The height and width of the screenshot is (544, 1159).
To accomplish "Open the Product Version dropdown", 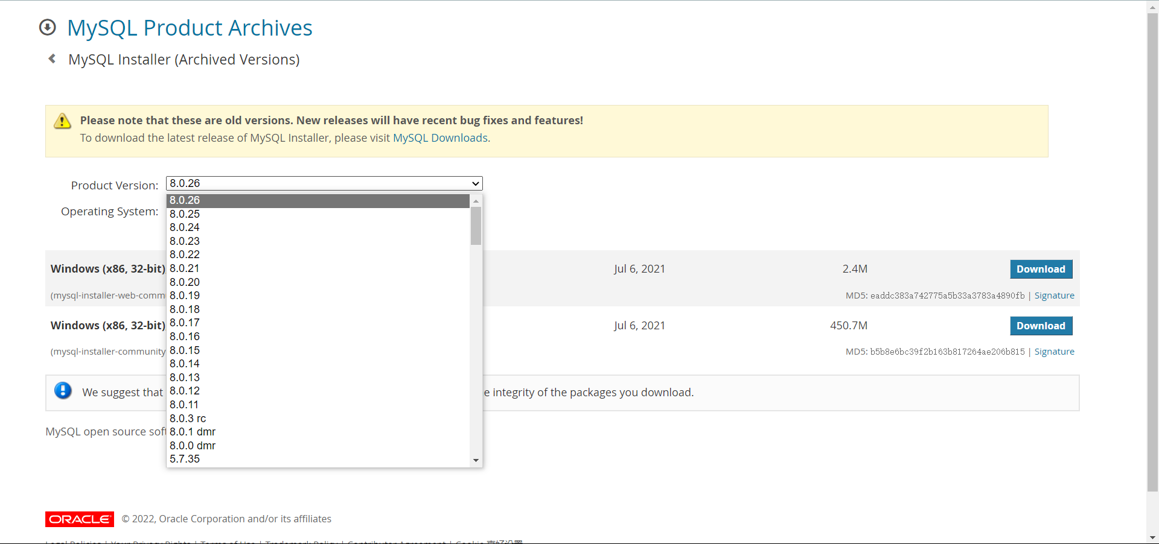I will 324,183.
